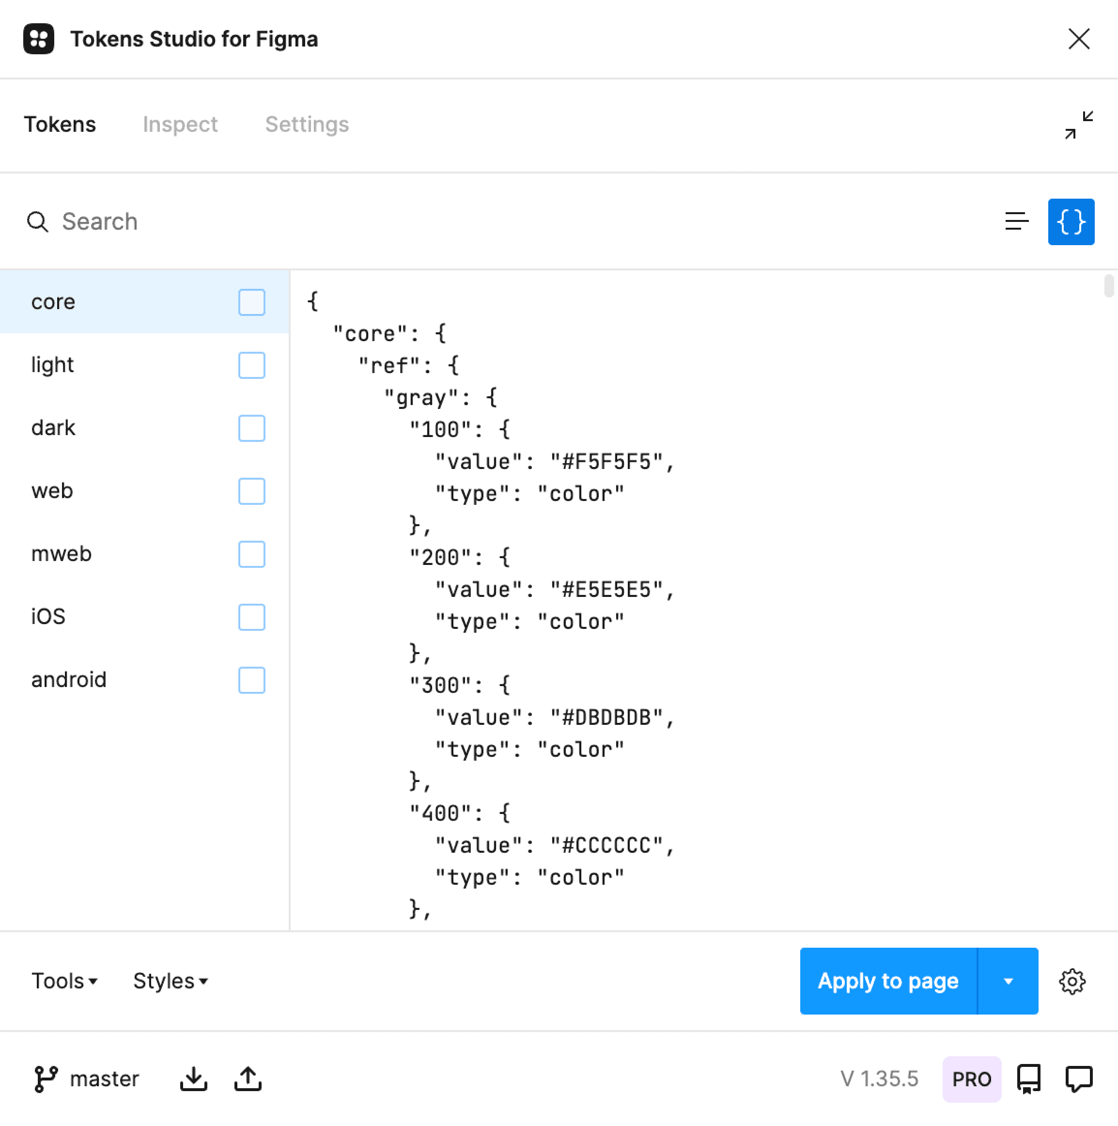Place cursor on the "ref" key line

[408, 366]
